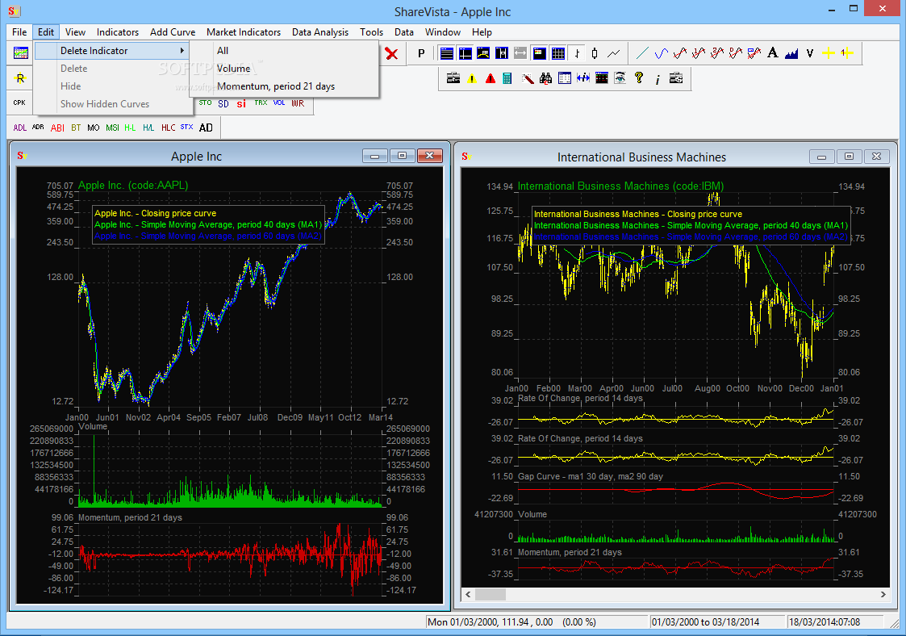Screen dimensions: 906x636
Task: Choose All in Delete Indicator submenu
Action: tap(284, 51)
